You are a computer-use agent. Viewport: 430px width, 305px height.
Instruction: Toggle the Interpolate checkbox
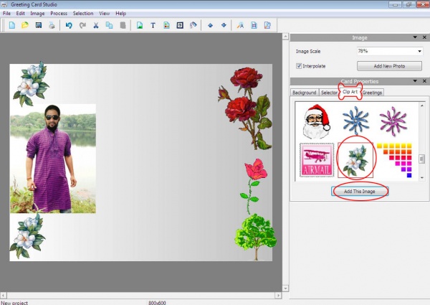click(x=299, y=66)
